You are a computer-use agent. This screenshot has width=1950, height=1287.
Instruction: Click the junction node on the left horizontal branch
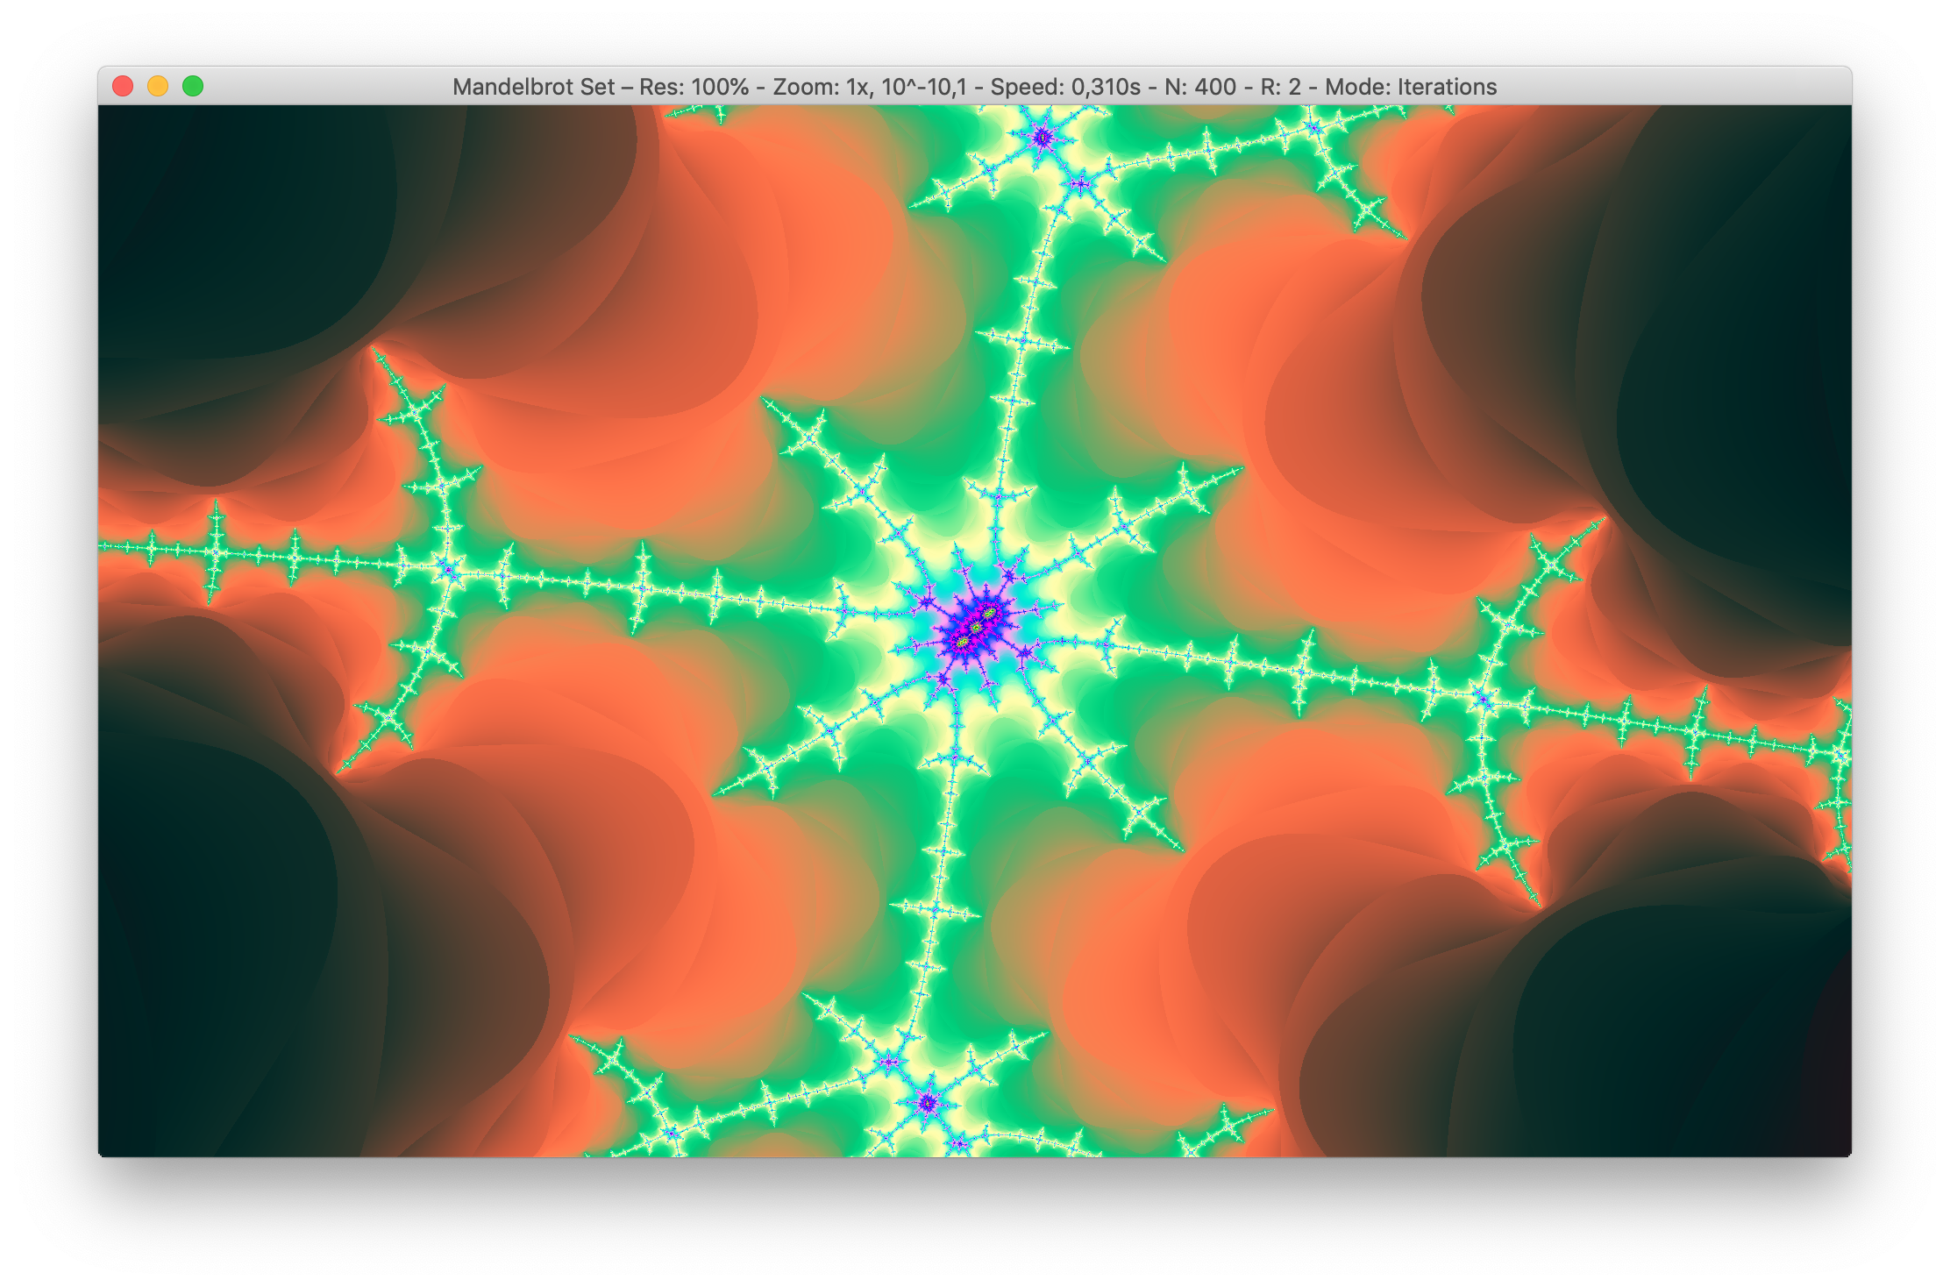point(449,570)
